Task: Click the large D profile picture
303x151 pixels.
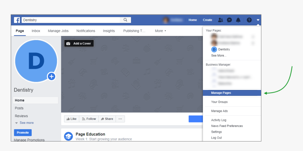Action: [36, 61]
